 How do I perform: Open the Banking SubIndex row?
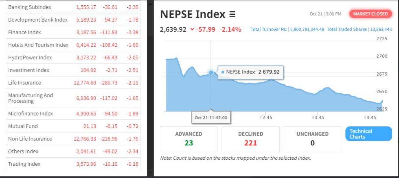pyautogui.click(x=30, y=7)
